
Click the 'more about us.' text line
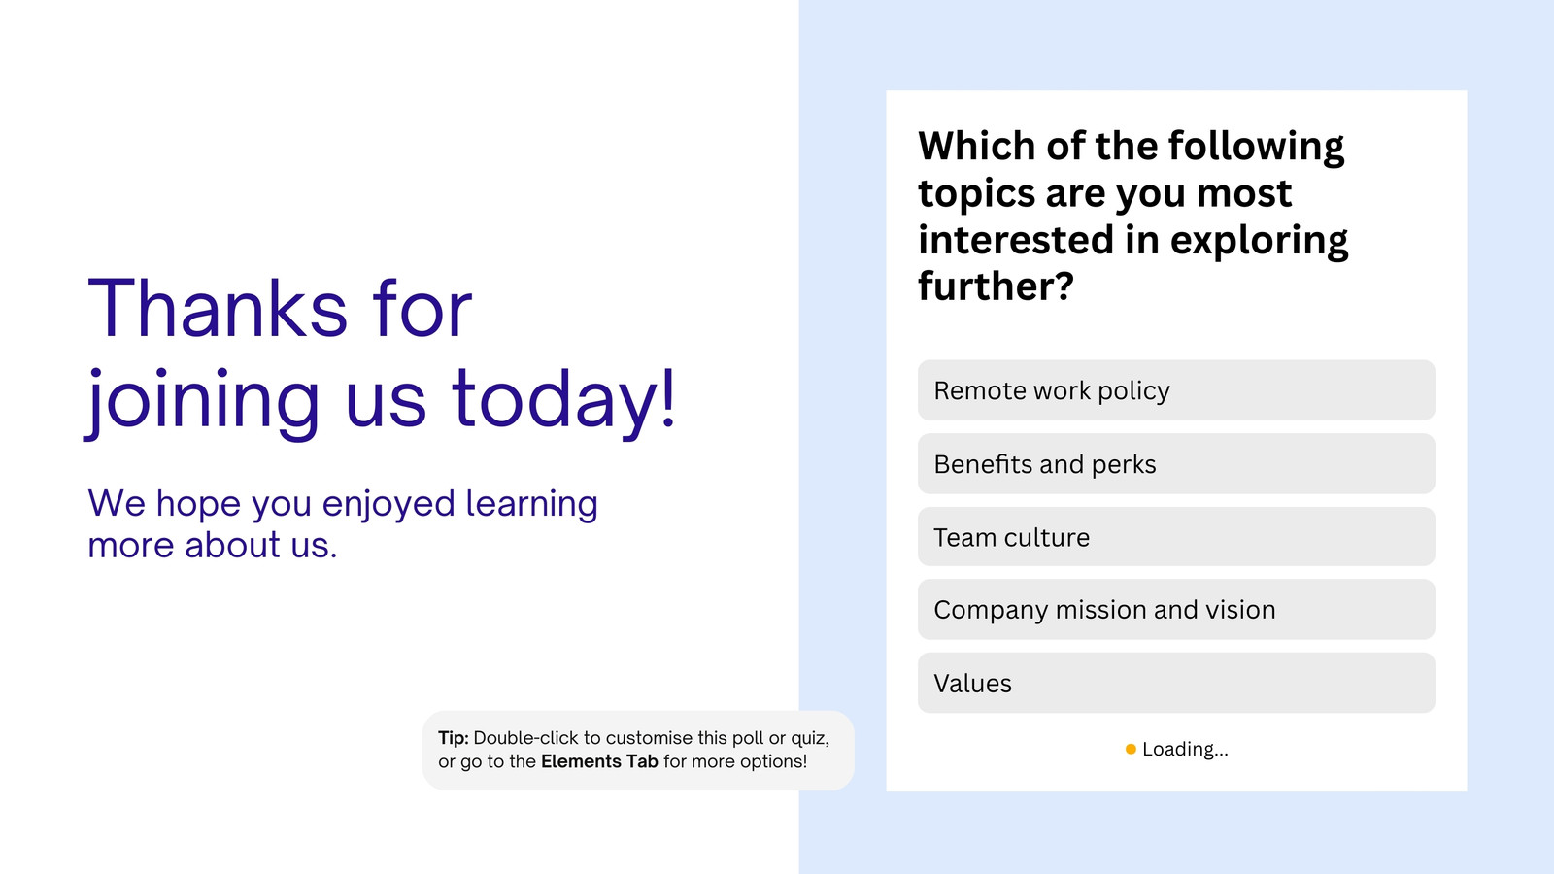coord(213,546)
